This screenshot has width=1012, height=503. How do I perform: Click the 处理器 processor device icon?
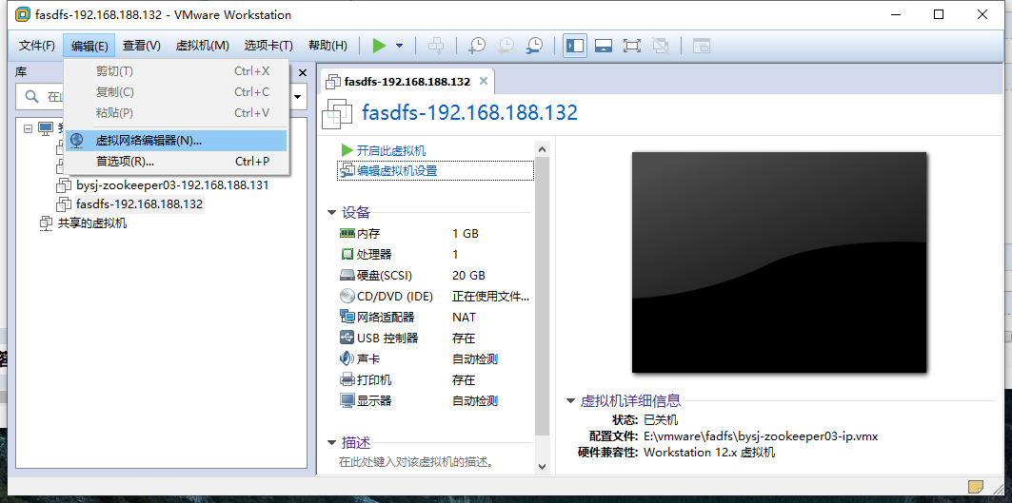(347, 255)
